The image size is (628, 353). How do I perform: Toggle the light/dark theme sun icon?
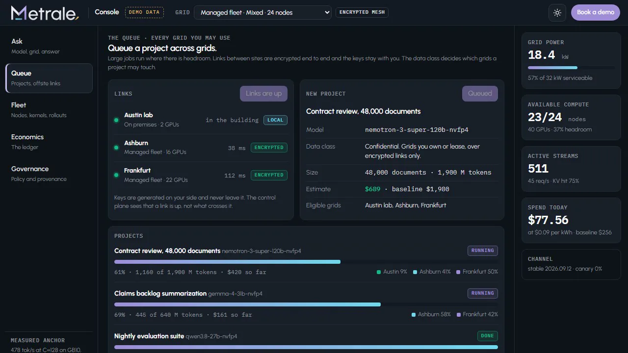tap(557, 13)
